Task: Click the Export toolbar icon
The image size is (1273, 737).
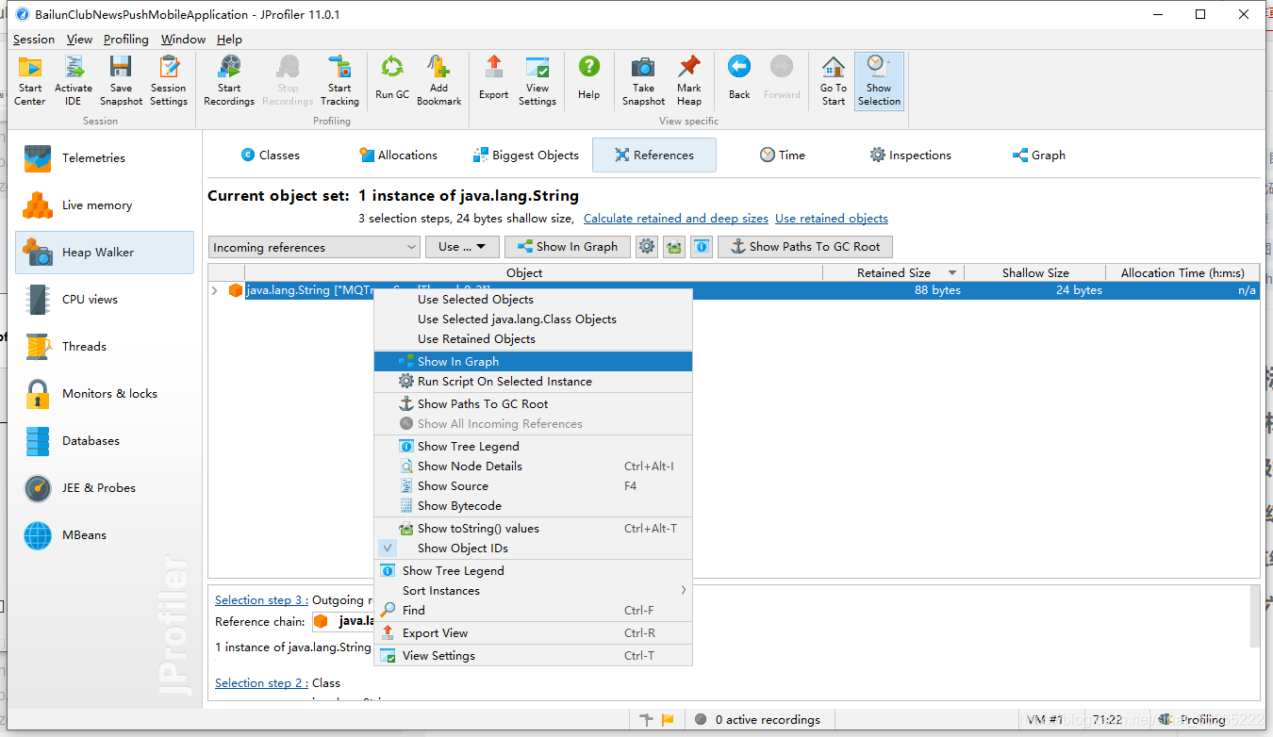Action: [493, 80]
